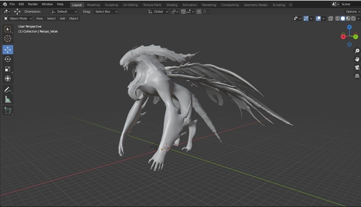Select the Select Box tool in toolbar

[8, 29]
